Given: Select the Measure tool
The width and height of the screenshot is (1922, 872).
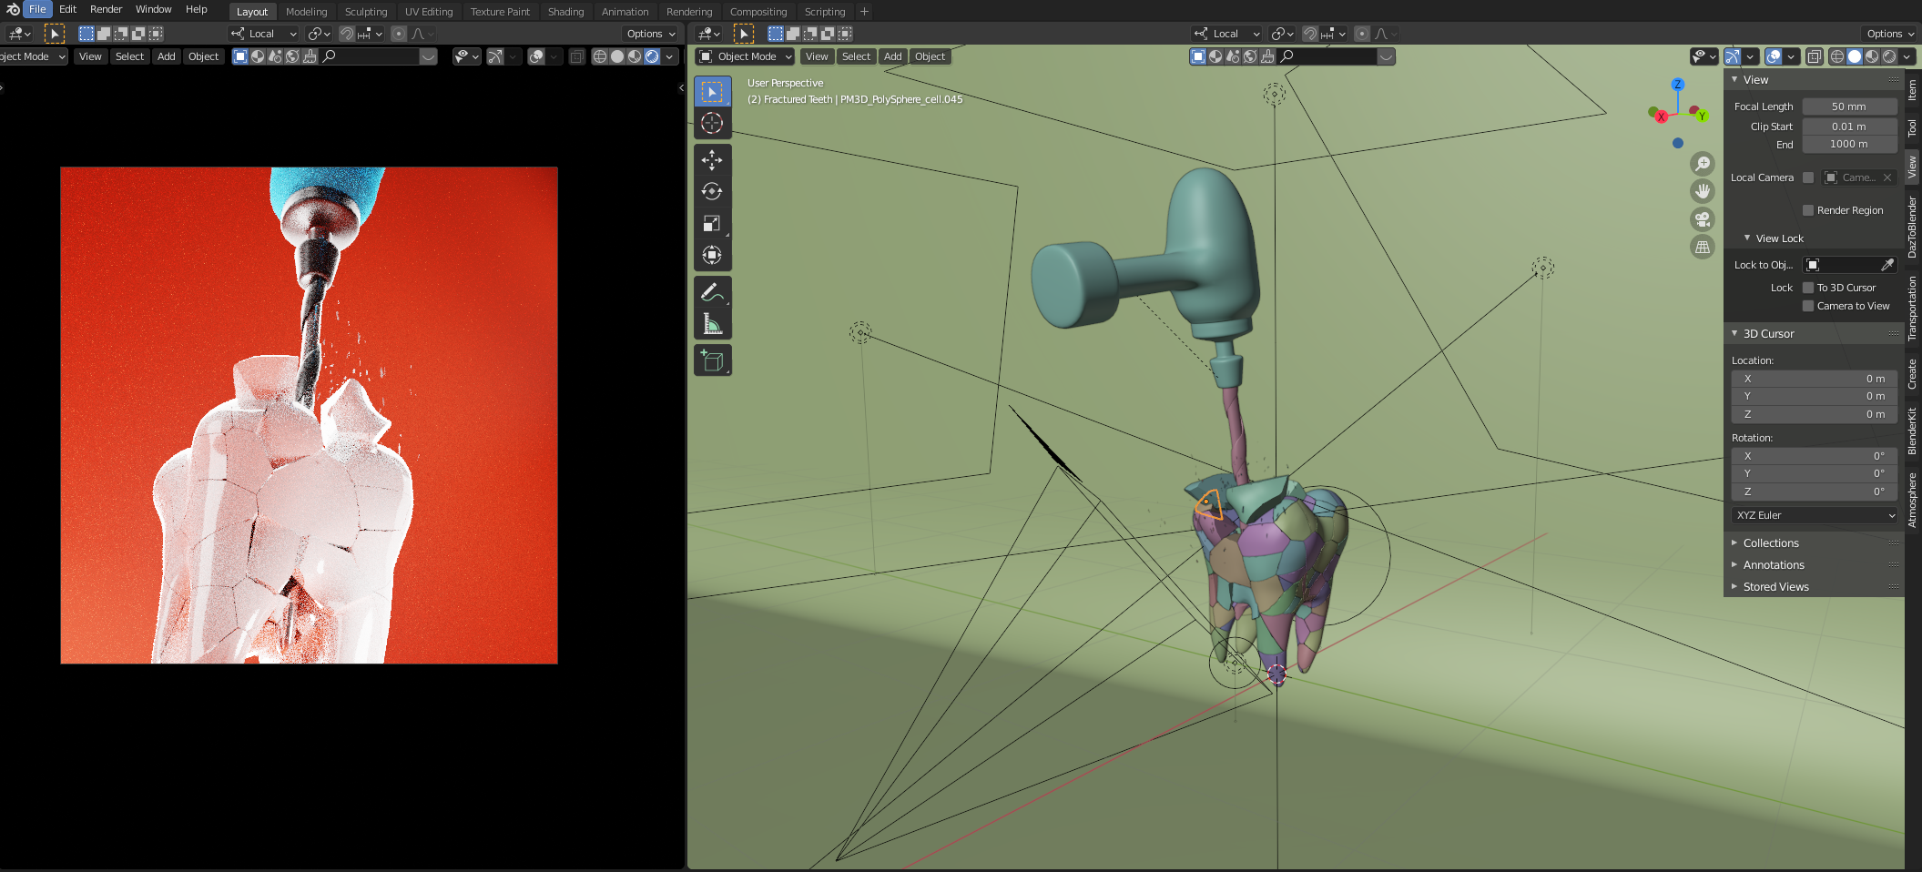Looking at the screenshot, I should point(712,324).
